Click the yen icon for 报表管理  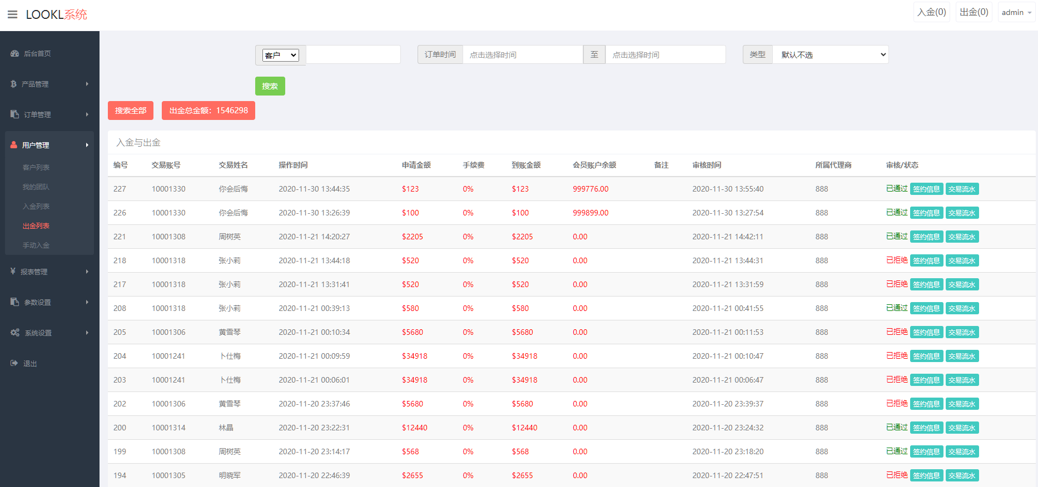click(x=13, y=272)
